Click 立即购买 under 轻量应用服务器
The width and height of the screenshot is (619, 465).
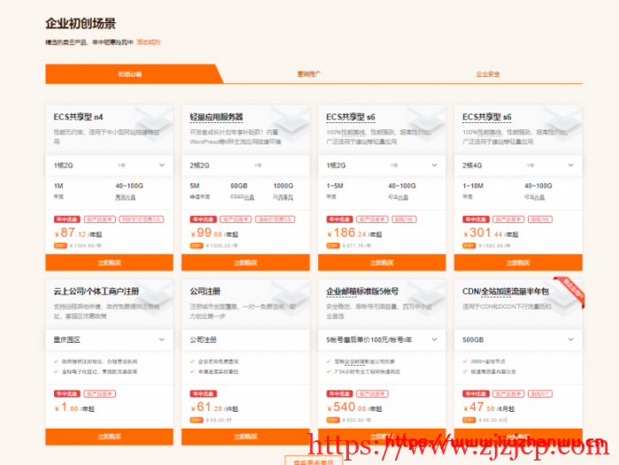[x=245, y=262]
